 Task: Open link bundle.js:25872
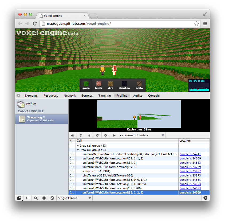pos(190,171)
